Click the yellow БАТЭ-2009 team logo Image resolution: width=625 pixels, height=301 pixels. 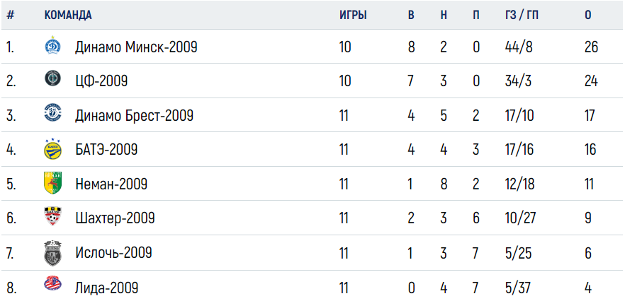click(x=52, y=149)
